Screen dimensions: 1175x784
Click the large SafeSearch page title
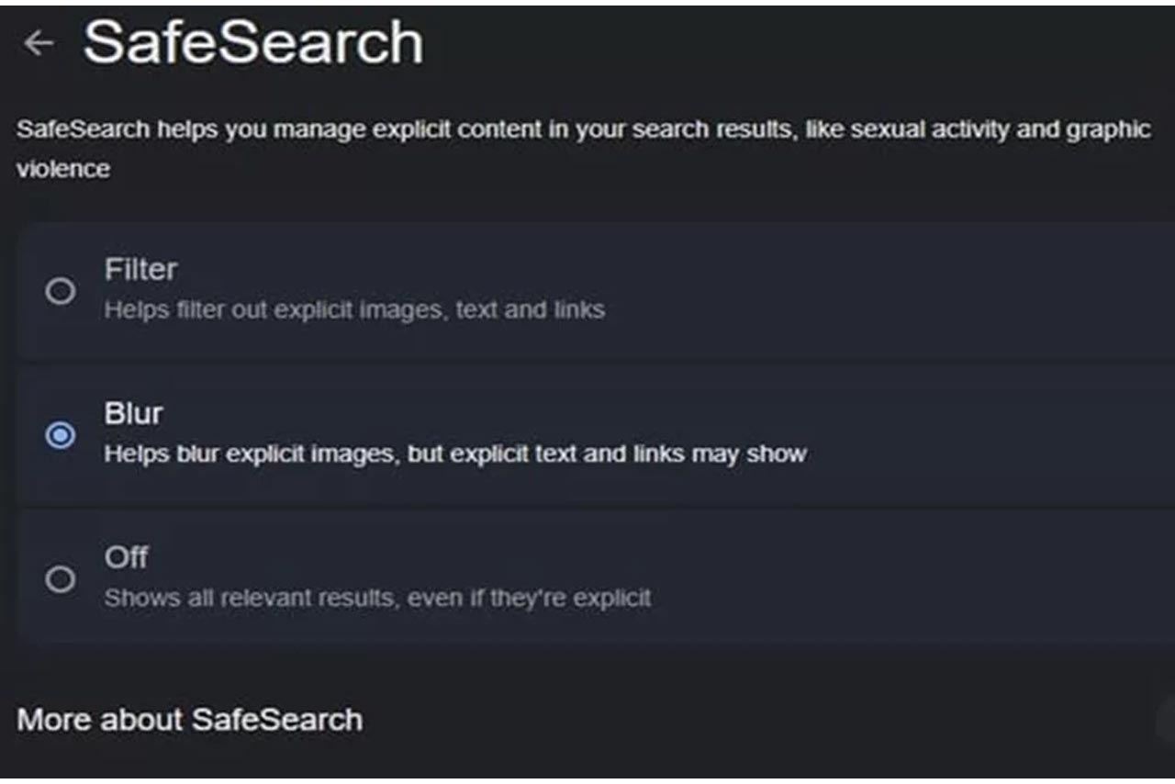(253, 42)
